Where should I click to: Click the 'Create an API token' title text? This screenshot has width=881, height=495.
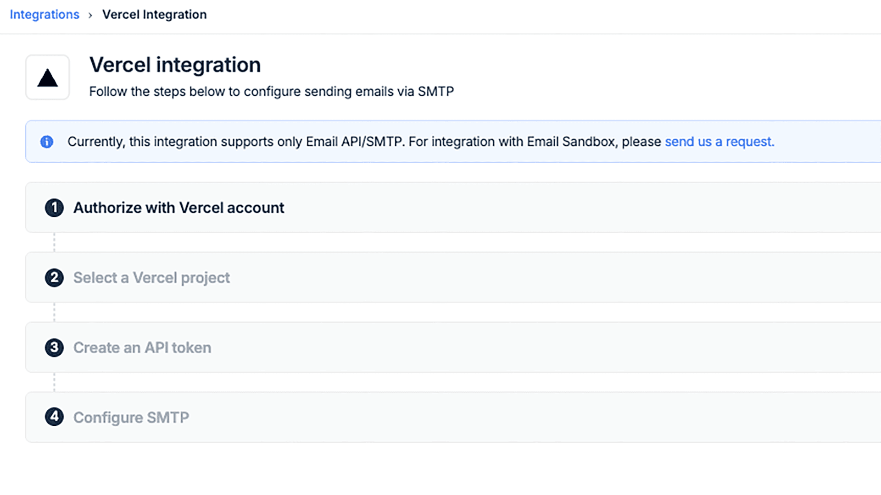click(x=142, y=348)
